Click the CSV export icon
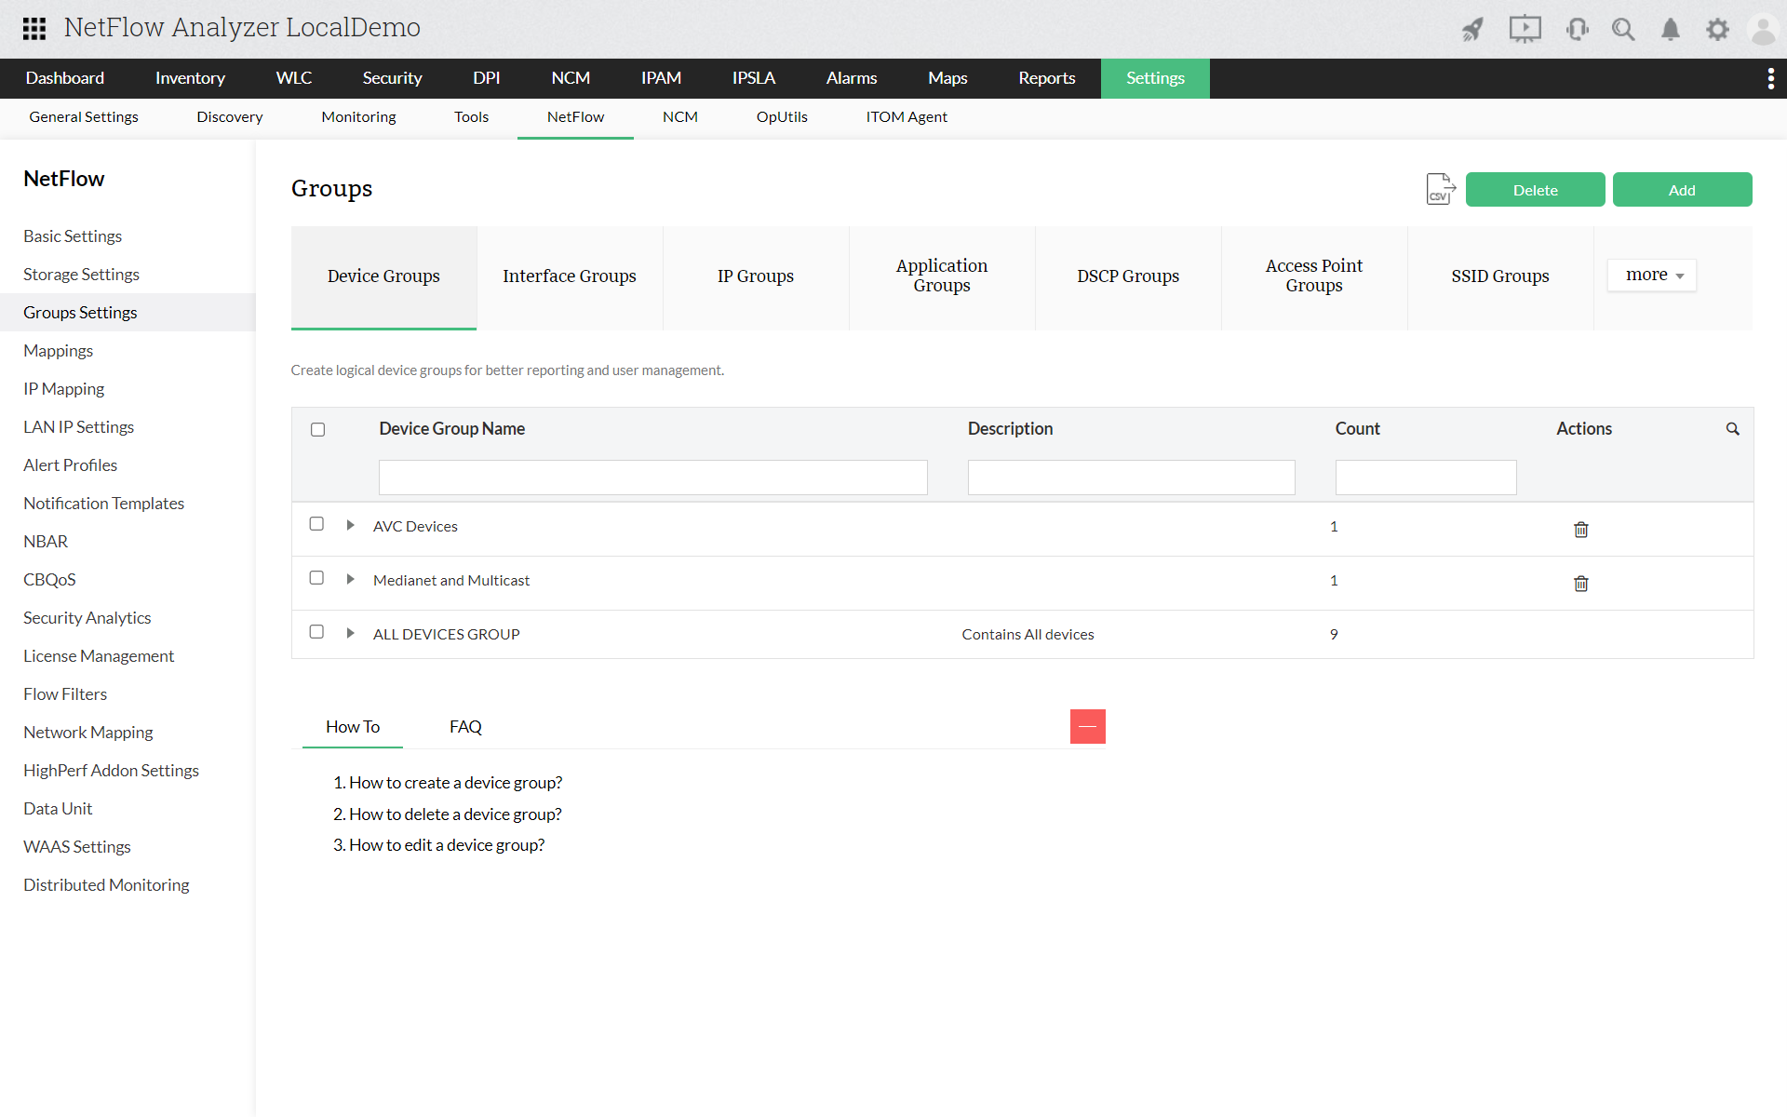The height and width of the screenshot is (1117, 1787). coord(1441,189)
